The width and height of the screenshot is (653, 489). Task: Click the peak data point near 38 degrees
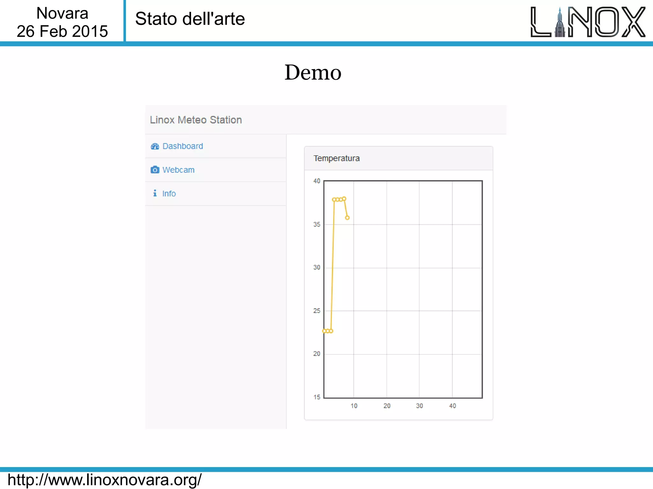pyautogui.click(x=344, y=199)
